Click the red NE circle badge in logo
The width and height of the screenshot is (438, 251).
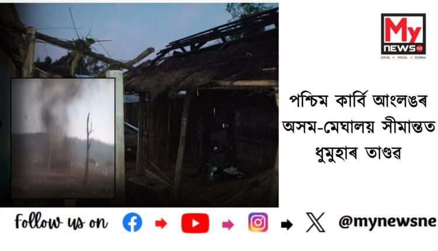point(419,48)
